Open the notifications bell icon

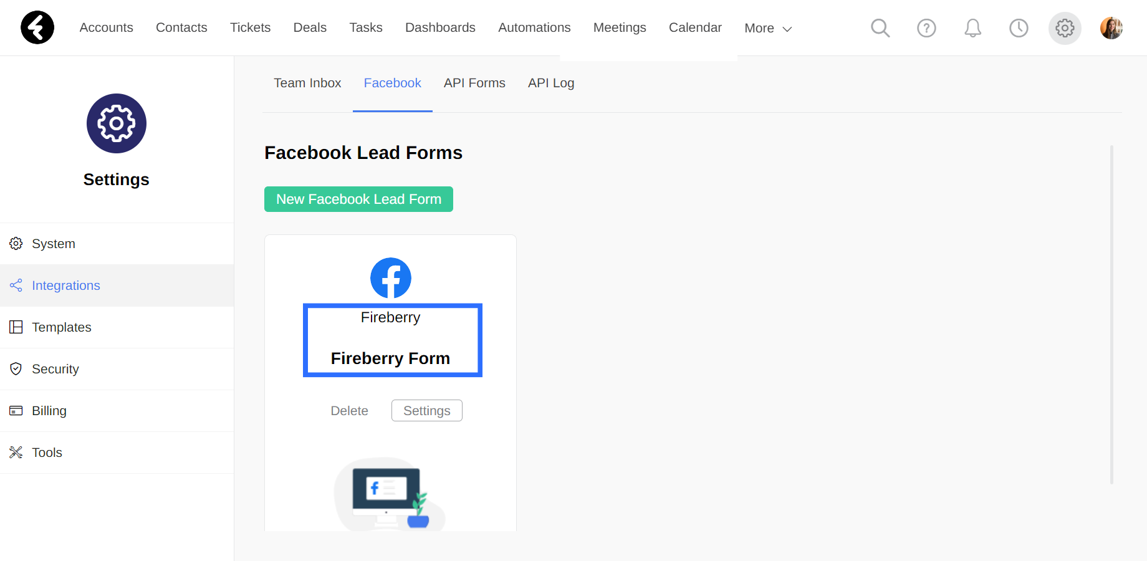click(x=972, y=28)
